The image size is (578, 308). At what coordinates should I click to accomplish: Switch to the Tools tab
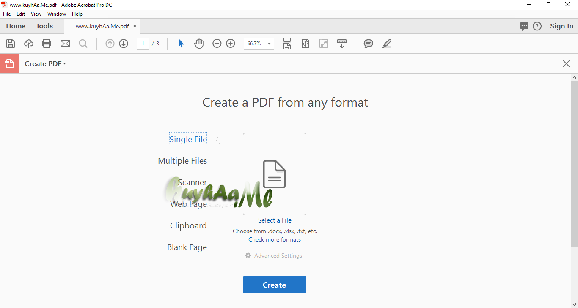(44, 26)
